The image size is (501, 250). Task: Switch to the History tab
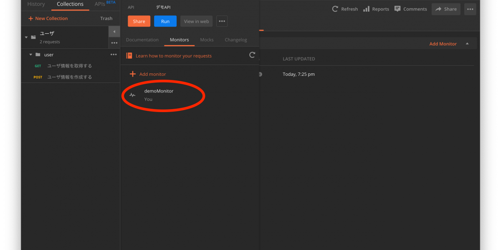click(36, 4)
